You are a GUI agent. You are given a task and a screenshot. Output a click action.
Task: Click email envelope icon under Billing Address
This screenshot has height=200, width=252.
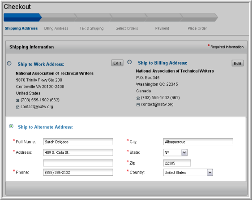pyautogui.click(x=138, y=105)
